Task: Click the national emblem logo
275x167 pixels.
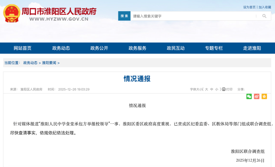Action: click(x=11, y=13)
